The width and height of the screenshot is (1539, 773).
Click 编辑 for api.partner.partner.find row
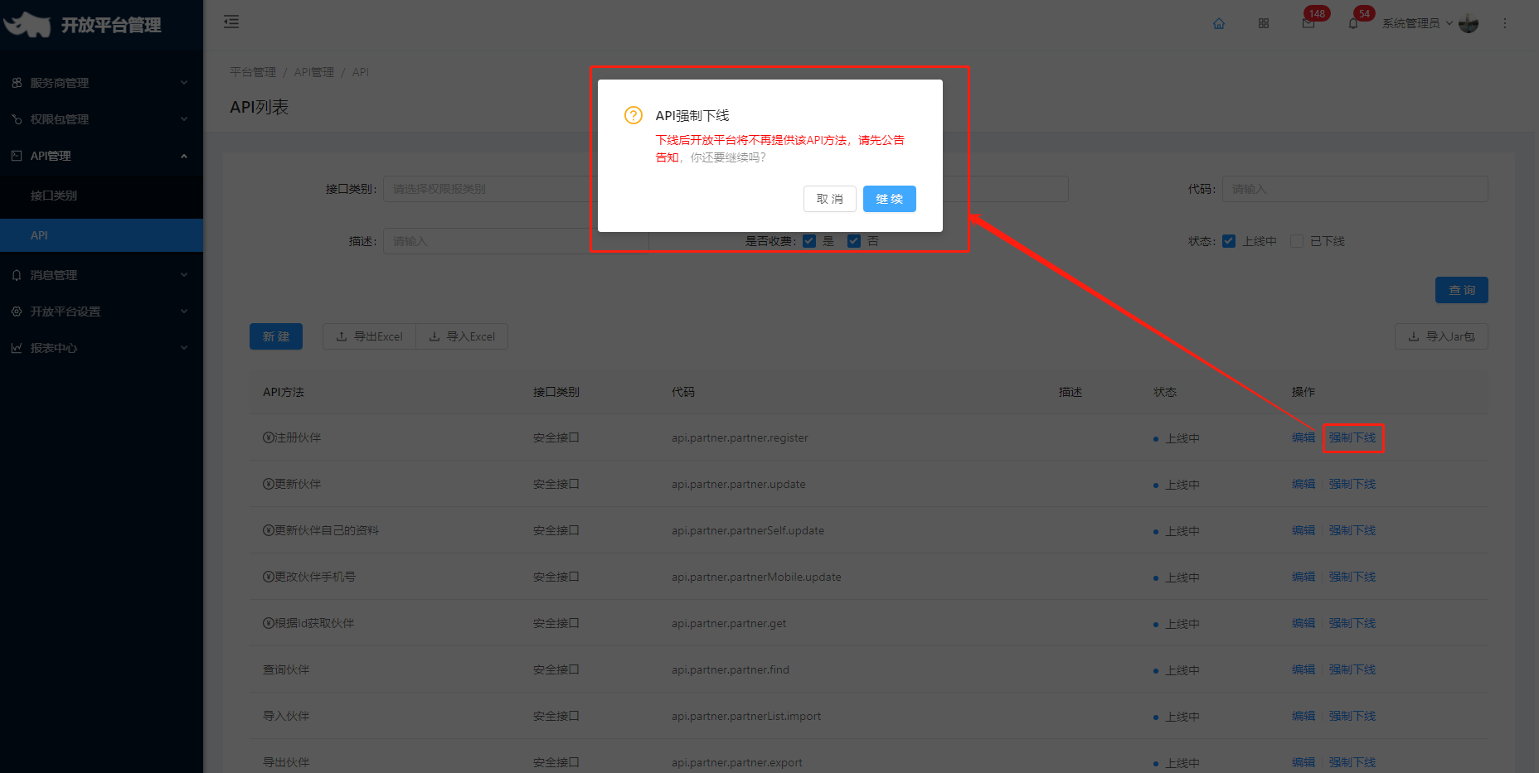[x=1304, y=669]
